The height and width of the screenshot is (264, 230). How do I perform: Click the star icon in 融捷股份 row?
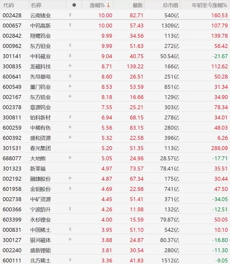point(70,178)
